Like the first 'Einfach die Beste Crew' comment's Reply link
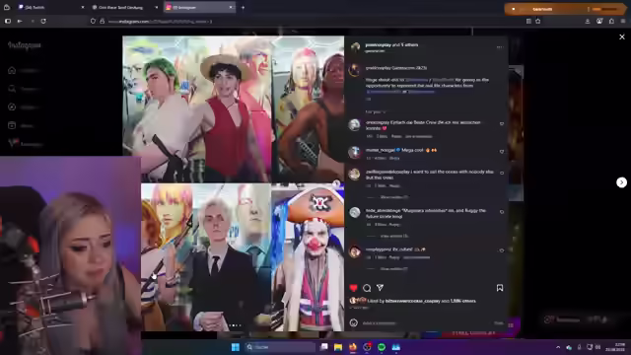Viewport: 631px width, 355px height. point(396,136)
